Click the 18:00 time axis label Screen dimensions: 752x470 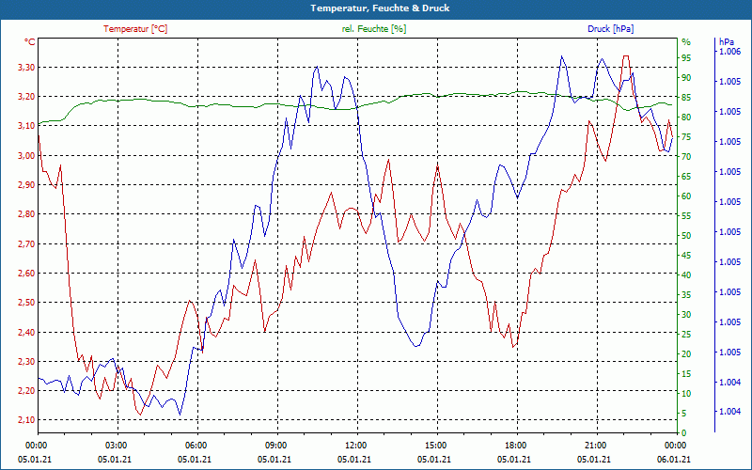(516, 446)
